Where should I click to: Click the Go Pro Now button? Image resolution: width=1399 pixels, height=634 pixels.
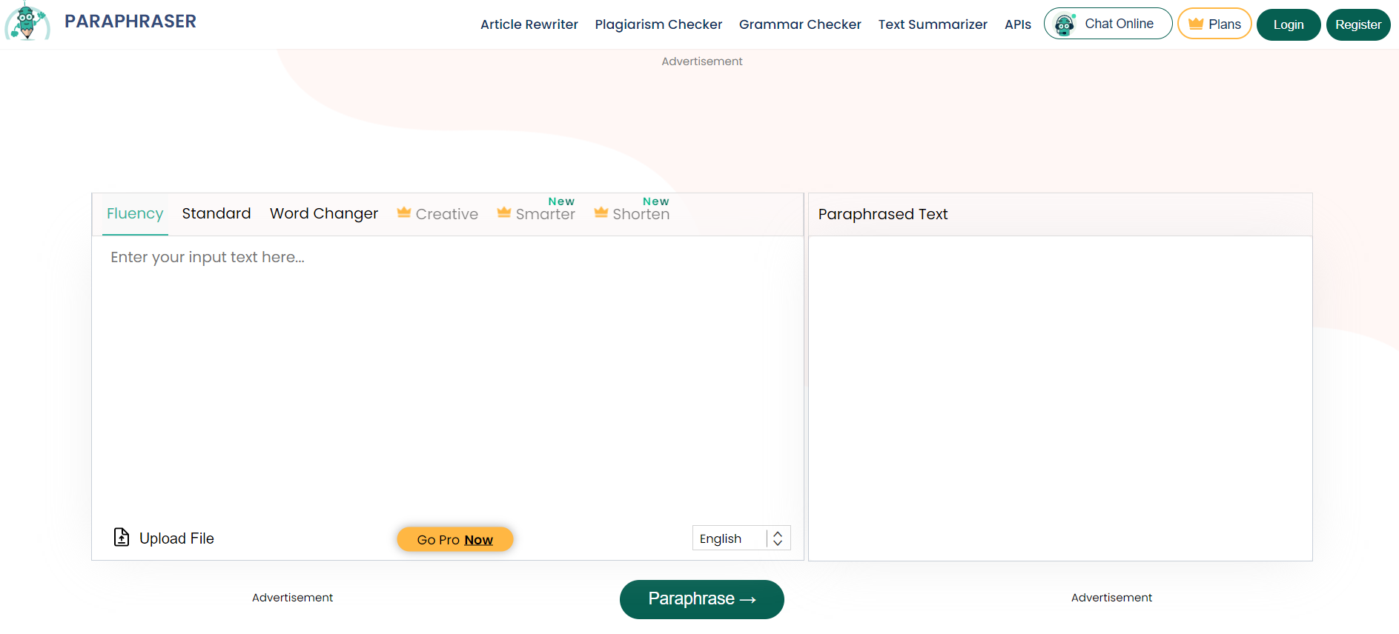coord(455,539)
